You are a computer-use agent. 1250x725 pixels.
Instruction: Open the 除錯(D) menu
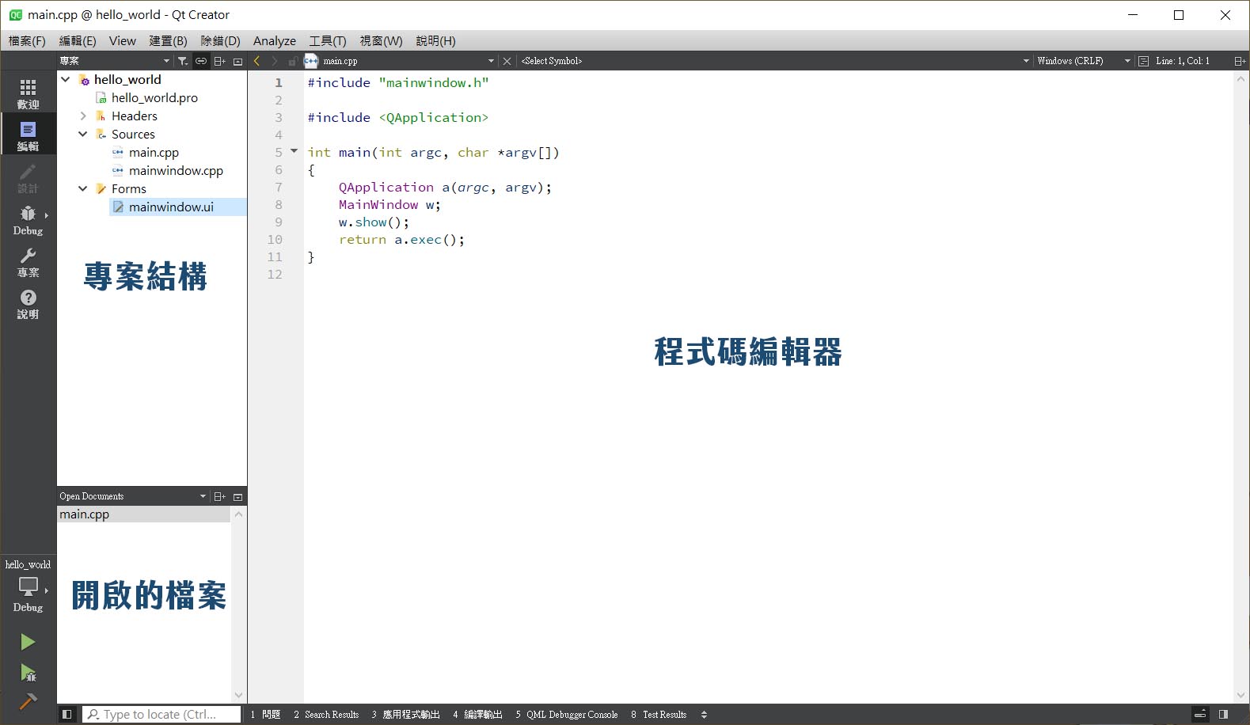pos(220,40)
